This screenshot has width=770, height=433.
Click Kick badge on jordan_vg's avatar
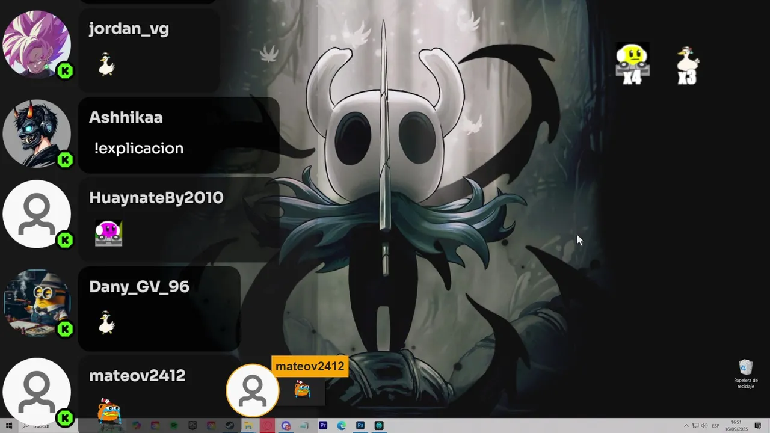[x=65, y=71]
